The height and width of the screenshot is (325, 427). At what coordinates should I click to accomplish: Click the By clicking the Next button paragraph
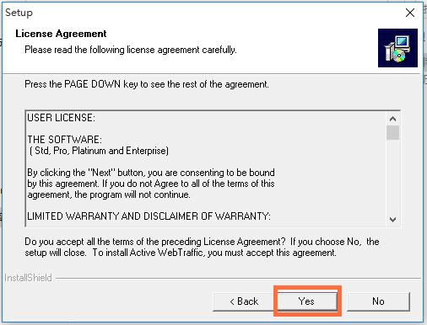151,184
